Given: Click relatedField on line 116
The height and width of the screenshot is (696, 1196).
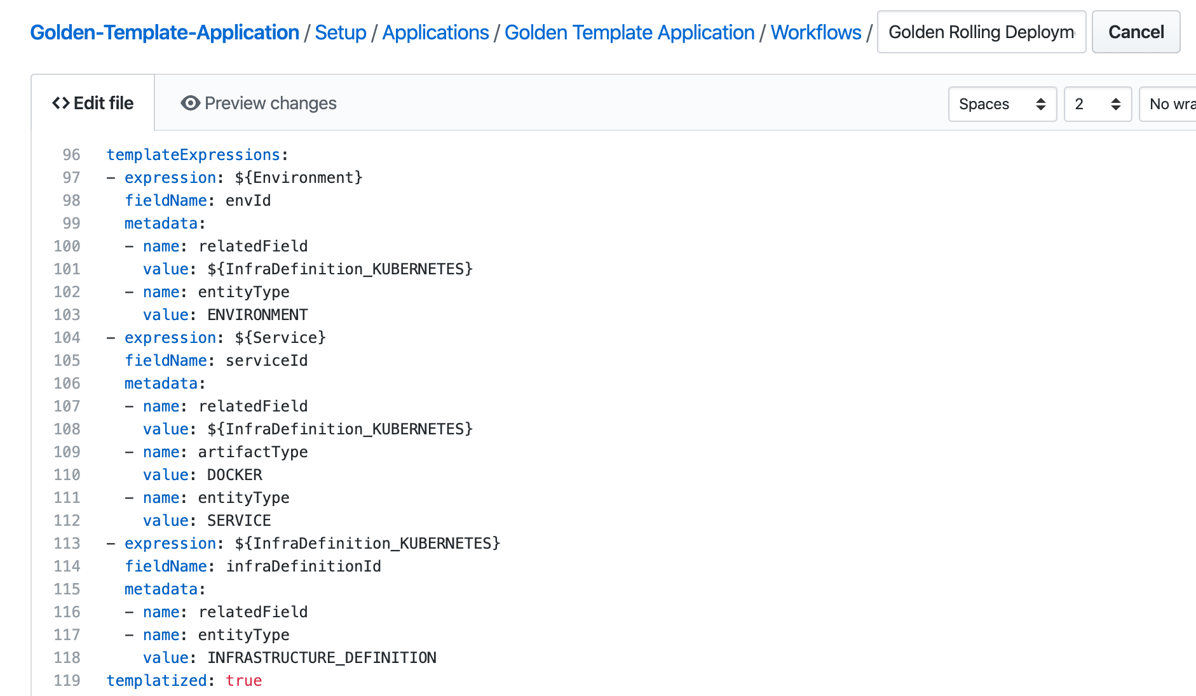Looking at the screenshot, I should coord(253,612).
